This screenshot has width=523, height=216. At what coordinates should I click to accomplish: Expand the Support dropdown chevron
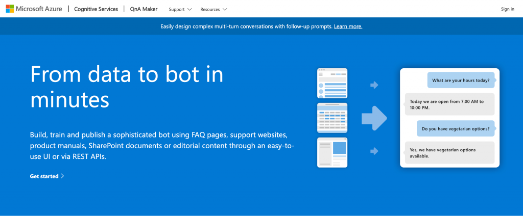tap(190, 9)
